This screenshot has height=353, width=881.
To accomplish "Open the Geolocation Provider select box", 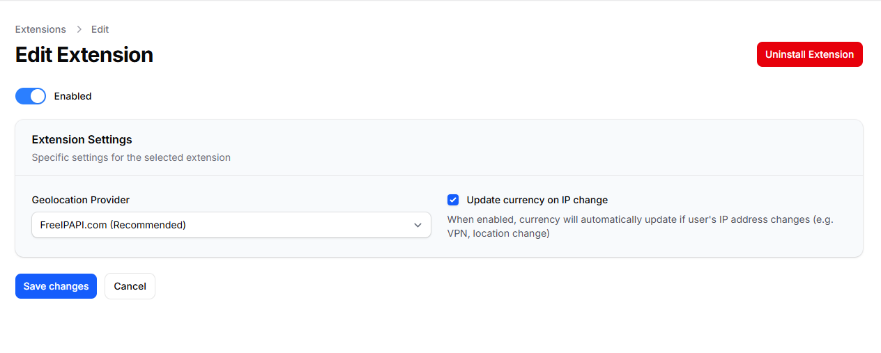I will pos(231,225).
